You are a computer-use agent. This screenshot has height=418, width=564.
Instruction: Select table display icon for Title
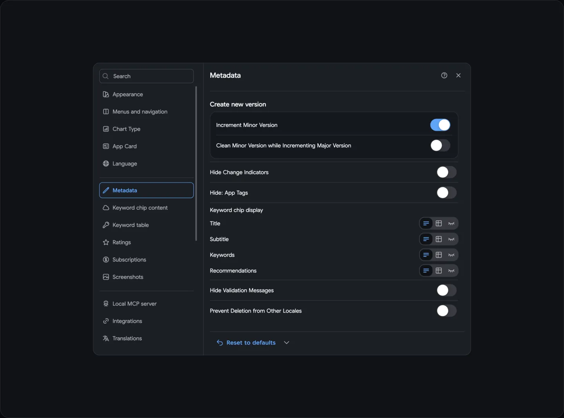click(439, 223)
